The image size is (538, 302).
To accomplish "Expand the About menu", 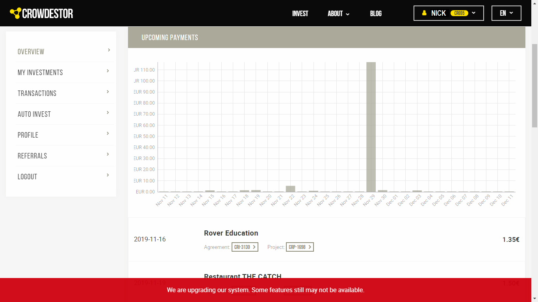I will (x=338, y=13).
